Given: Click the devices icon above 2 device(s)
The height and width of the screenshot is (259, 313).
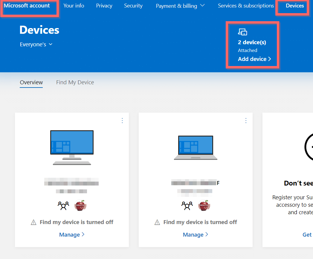Looking at the screenshot, I should [x=242, y=32].
